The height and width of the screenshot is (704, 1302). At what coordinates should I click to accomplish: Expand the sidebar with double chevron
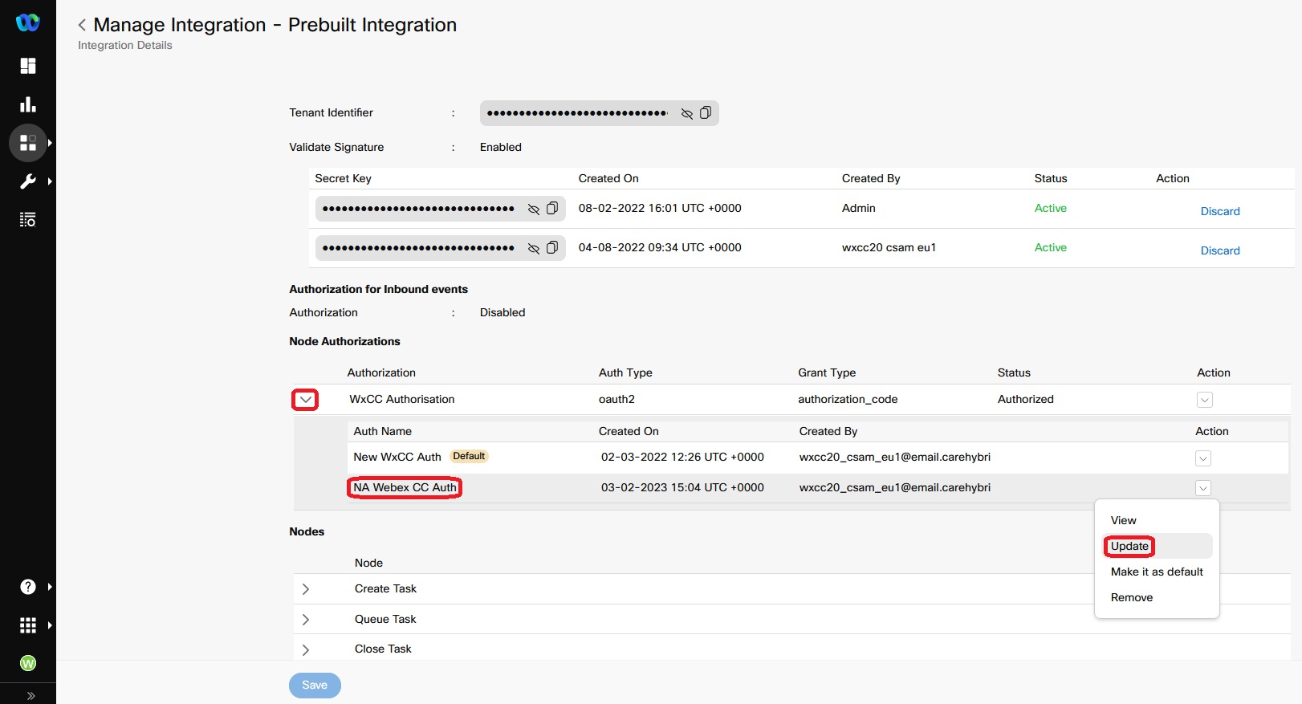click(x=31, y=696)
